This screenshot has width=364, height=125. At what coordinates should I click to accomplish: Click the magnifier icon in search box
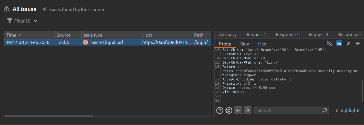[x=325, y=110]
